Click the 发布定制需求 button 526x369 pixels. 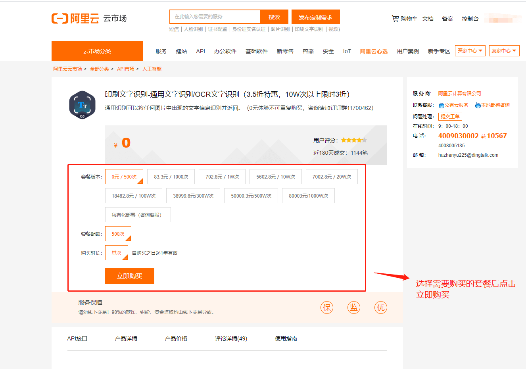point(316,17)
